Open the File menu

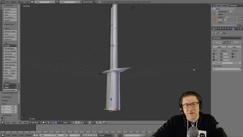click(x=8, y=2)
